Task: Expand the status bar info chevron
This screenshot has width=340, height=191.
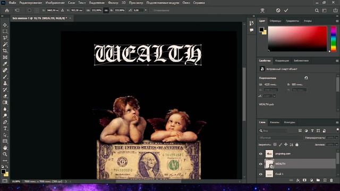Action: tap(66, 181)
